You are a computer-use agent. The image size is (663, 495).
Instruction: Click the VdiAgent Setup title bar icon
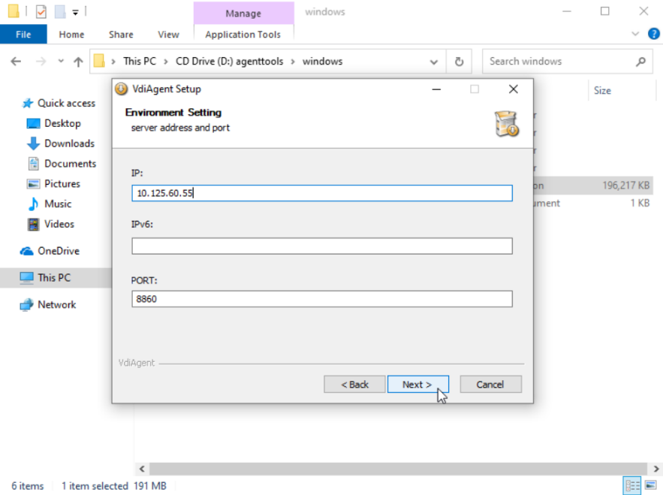tap(122, 89)
